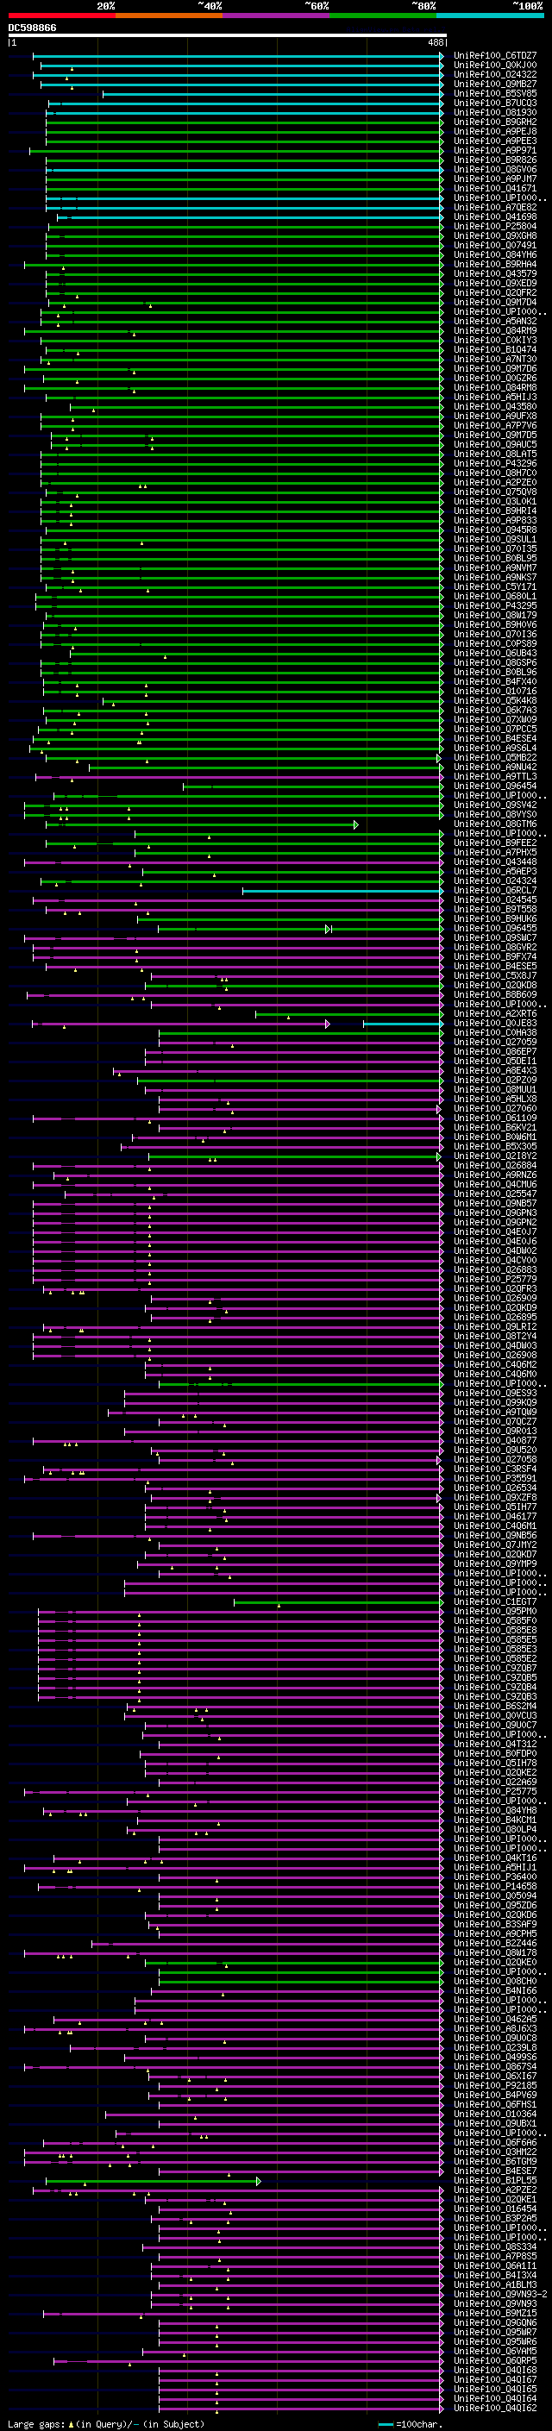Select hit label UniRef100_Q5MB22

[495, 757]
